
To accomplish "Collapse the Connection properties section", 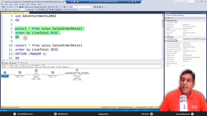I will tap(166, 37).
